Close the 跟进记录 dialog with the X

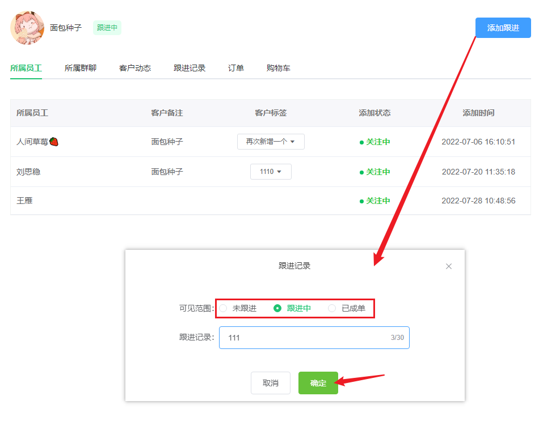(x=449, y=266)
